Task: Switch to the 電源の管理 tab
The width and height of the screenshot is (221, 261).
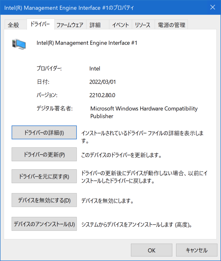Action: (x=171, y=25)
